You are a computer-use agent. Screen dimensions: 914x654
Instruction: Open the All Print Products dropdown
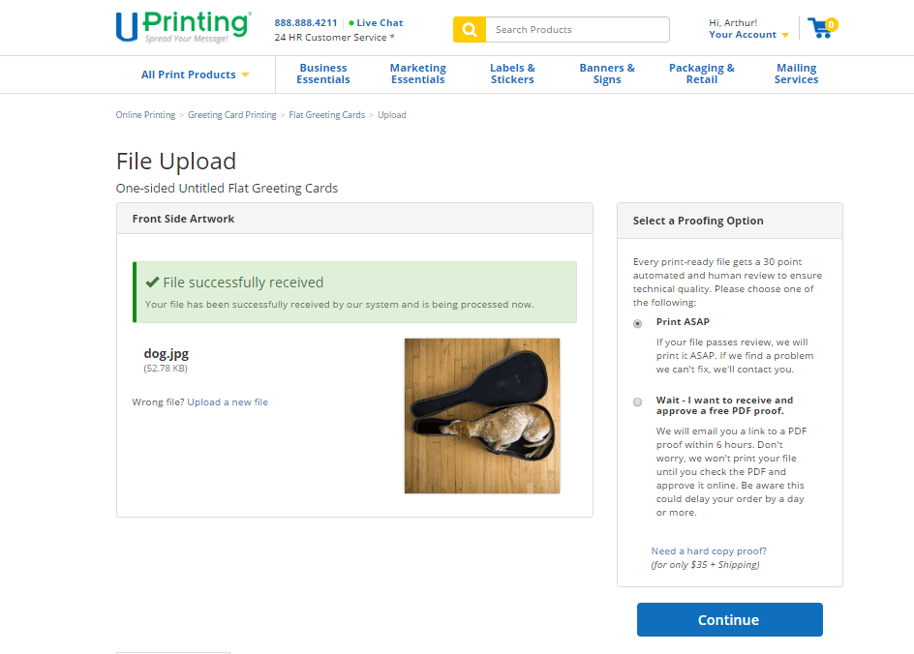[x=195, y=74]
